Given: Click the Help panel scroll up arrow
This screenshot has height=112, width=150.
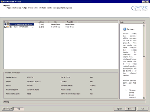Looking at the screenshot, I should coord(144,25).
